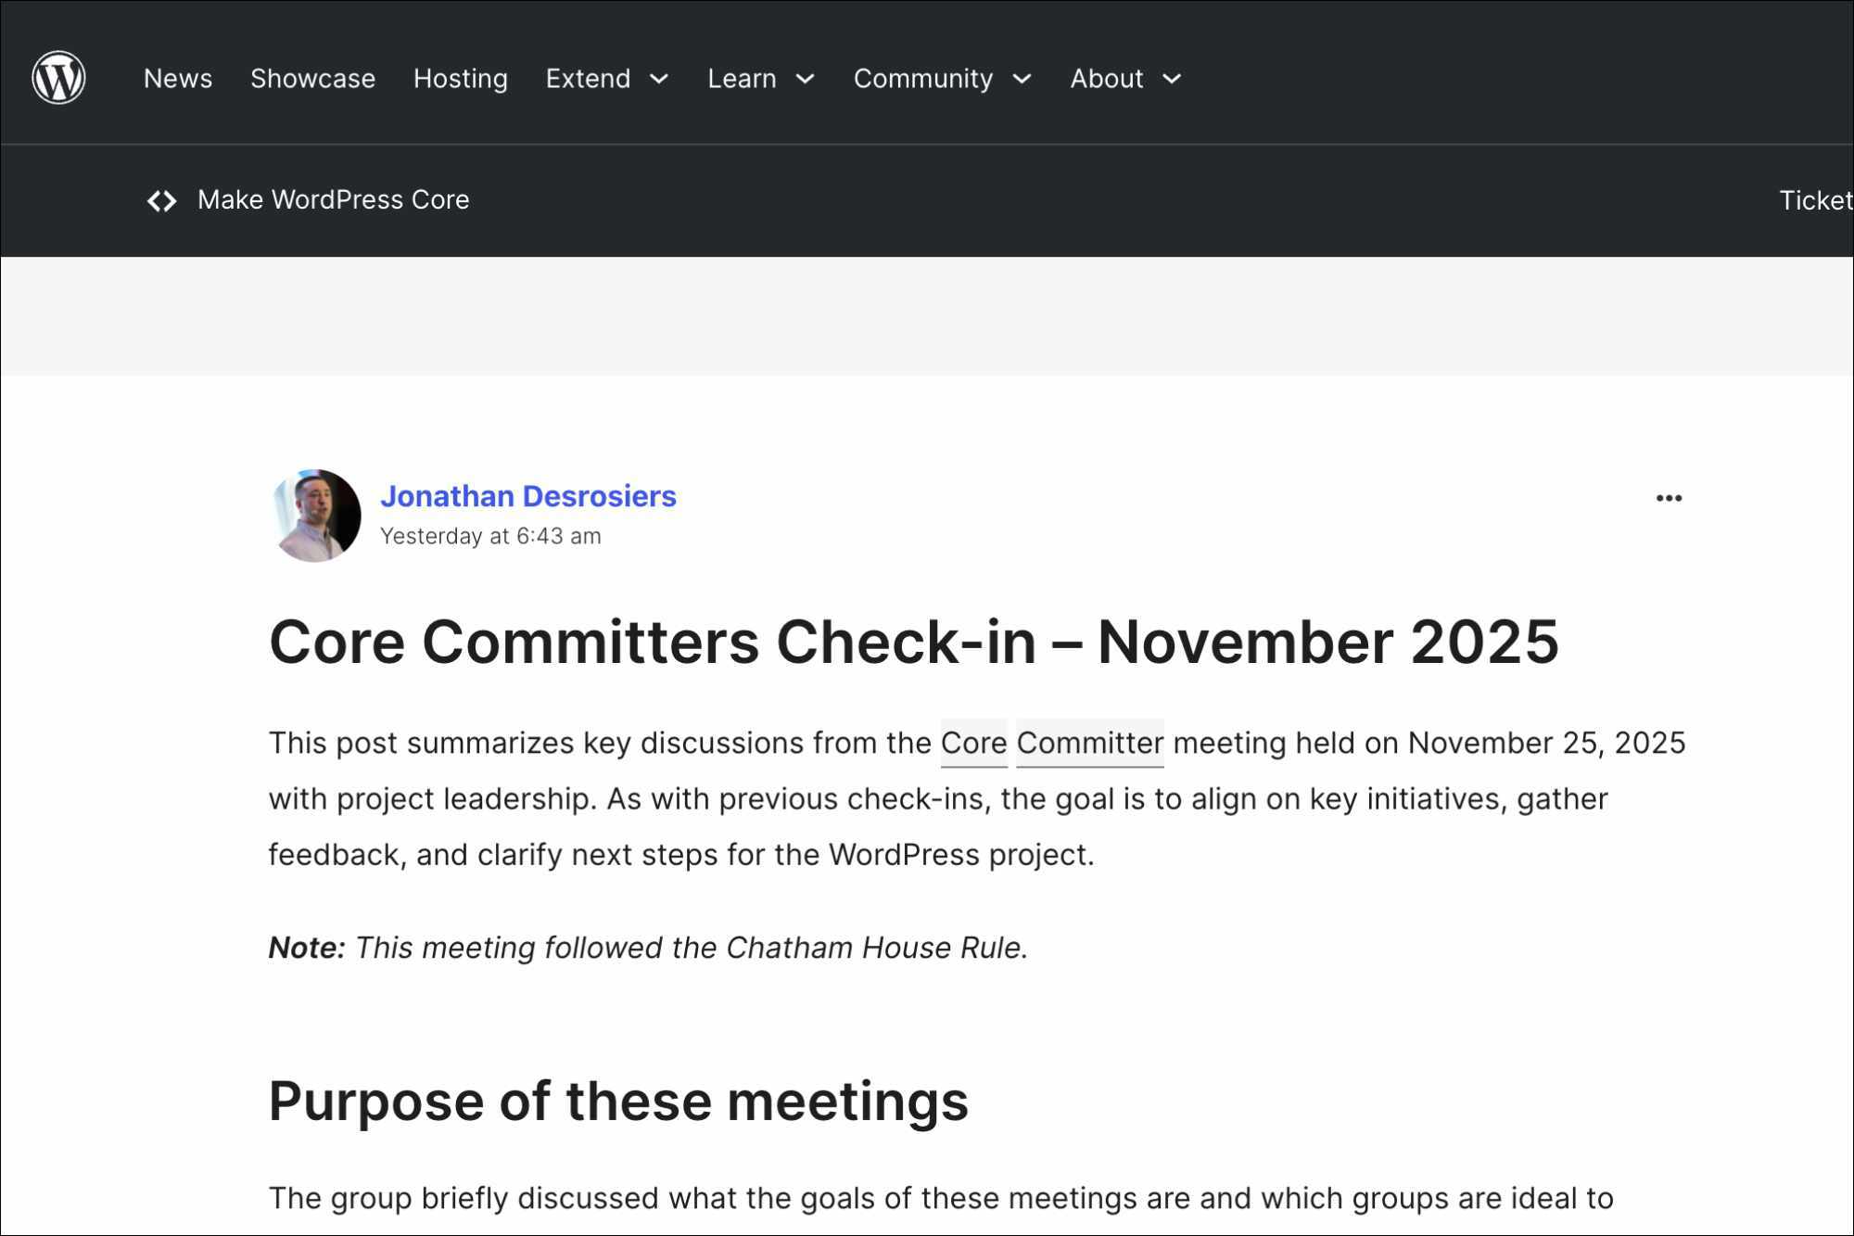The image size is (1854, 1236).
Task: Open the Community dropdown
Action: (x=1022, y=80)
